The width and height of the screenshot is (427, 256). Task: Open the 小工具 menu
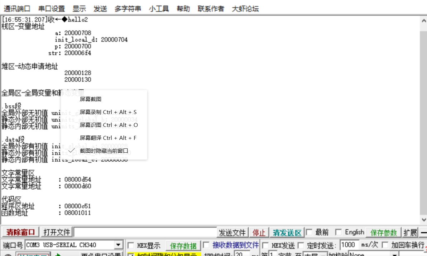pyautogui.click(x=159, y=8)
